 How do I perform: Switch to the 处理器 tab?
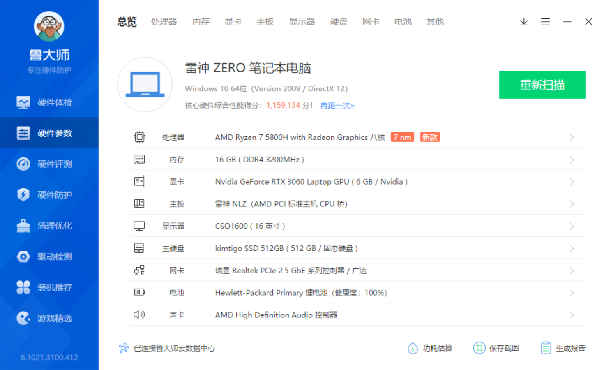pos(164,22)
